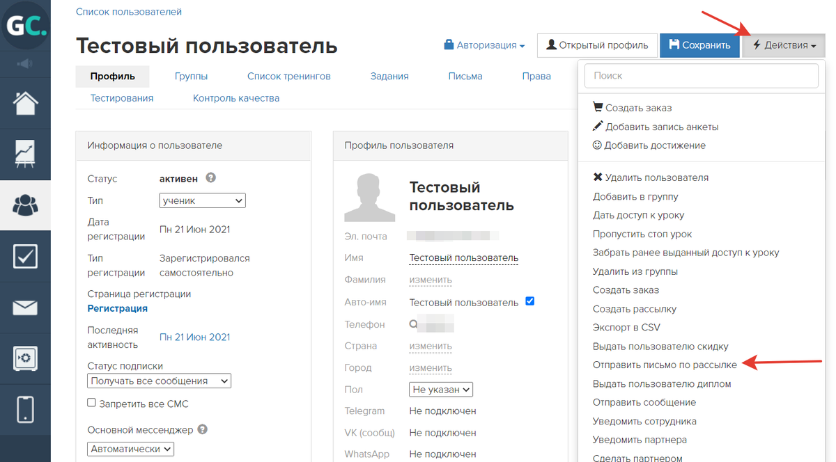Viewport: 836px width, 462px height.
Task: Click the Telegram status Не подключен
Action: 443,411
